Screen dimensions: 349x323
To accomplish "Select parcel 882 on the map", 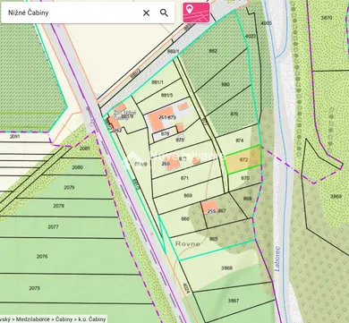I will [x=213, y=51].
